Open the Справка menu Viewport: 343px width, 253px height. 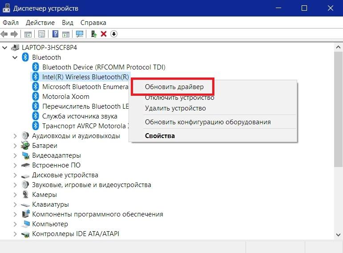pyautogui.click(x=93, y=23)
